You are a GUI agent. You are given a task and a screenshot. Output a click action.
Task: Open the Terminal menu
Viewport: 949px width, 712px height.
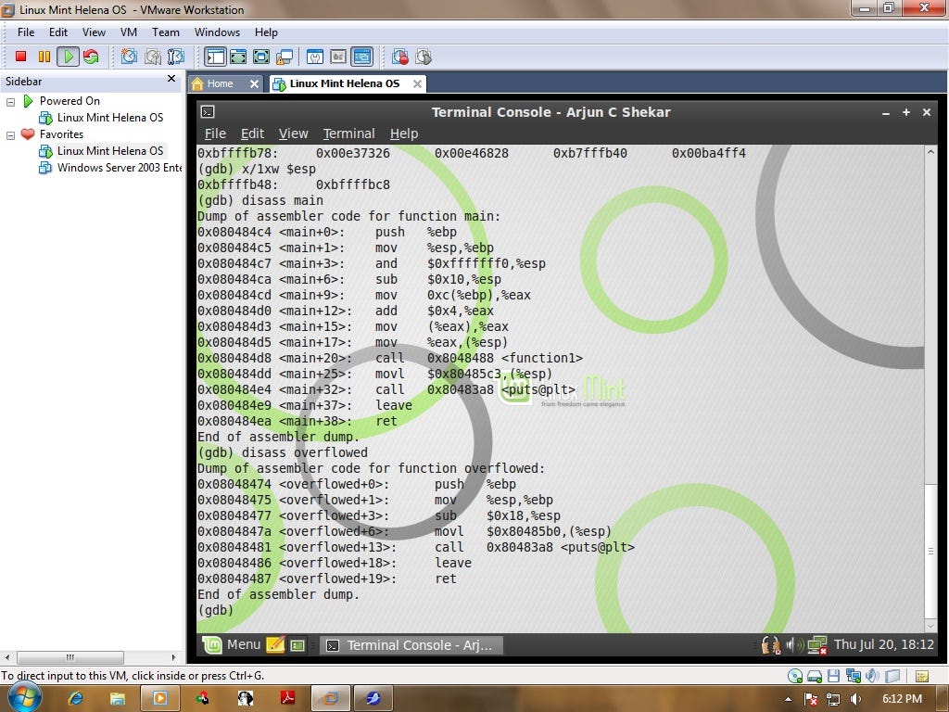click(x=348, y=133)
